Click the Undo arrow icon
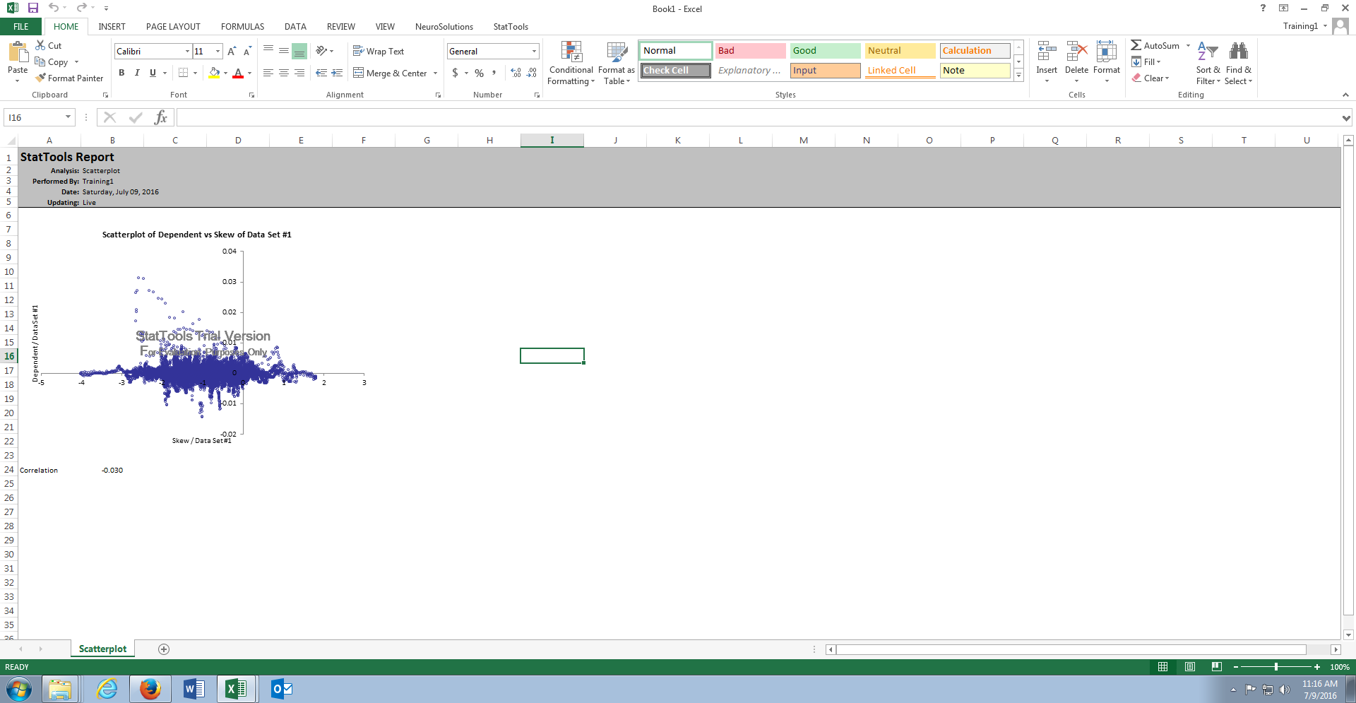 click(x=54, y=8)
